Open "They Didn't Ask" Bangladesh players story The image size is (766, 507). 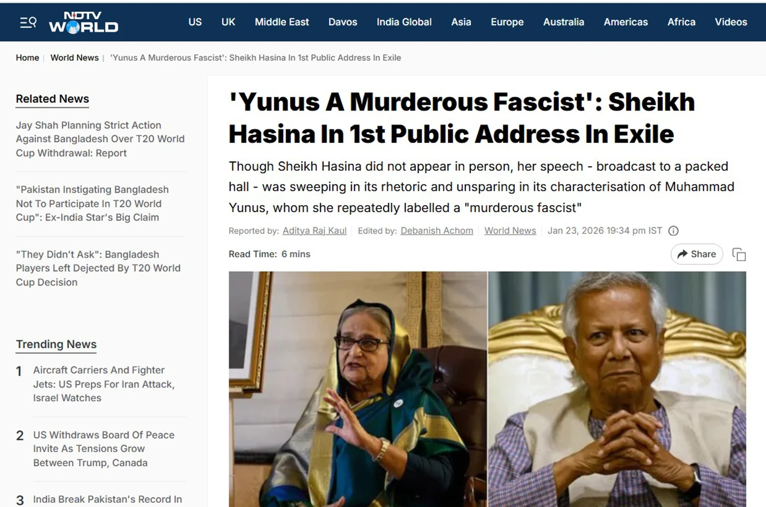point(98,268)
